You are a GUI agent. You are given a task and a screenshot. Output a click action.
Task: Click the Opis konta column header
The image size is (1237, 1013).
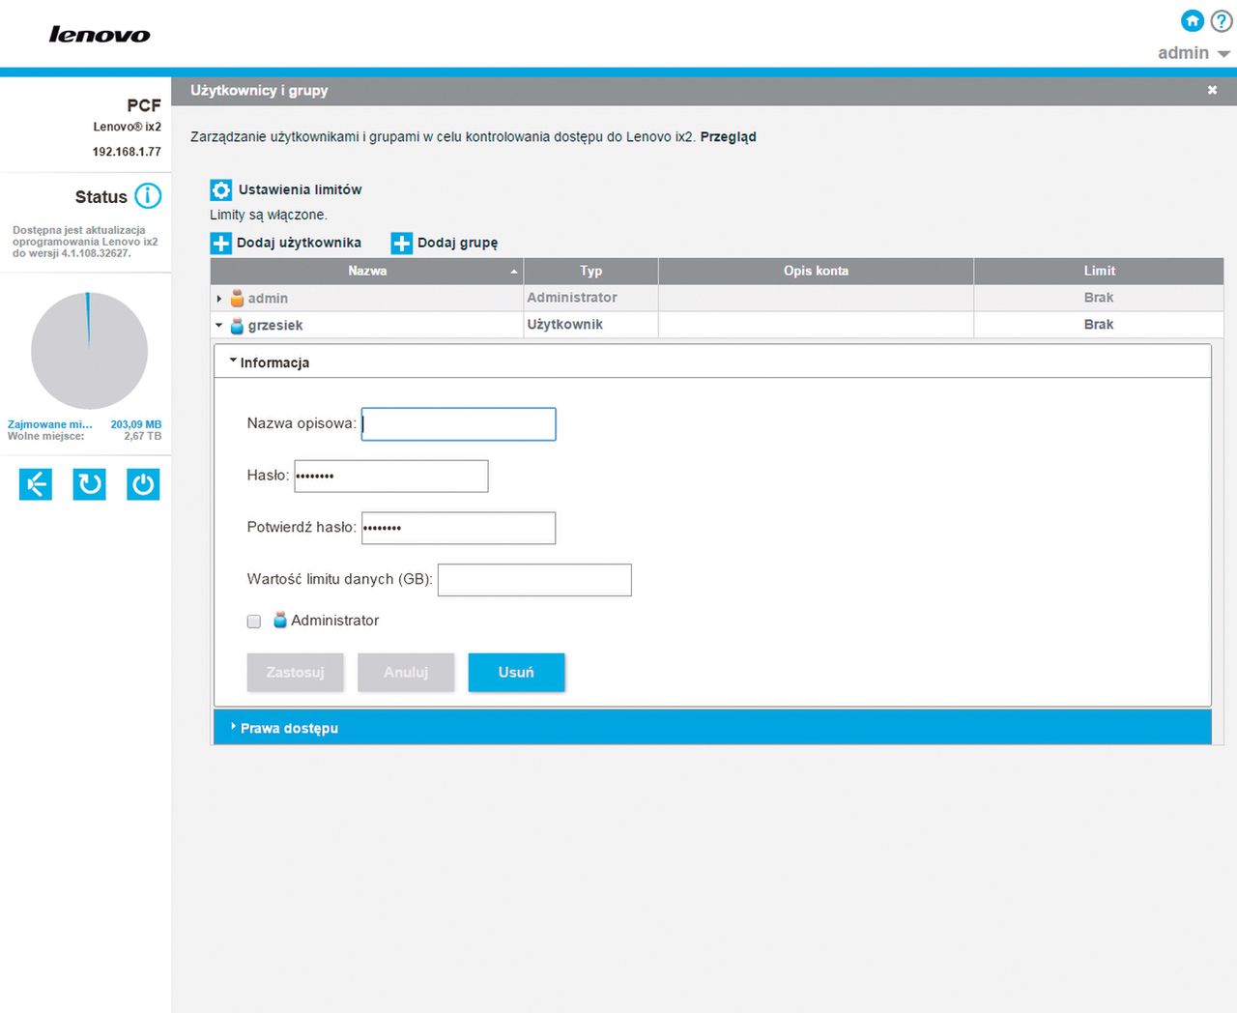[816, 271]
